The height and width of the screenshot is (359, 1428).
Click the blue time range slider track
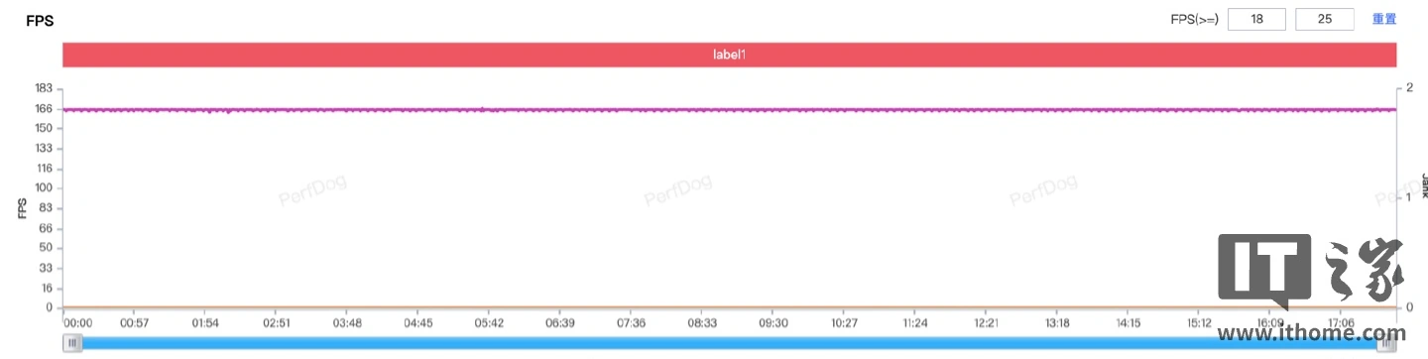[729, 343]
